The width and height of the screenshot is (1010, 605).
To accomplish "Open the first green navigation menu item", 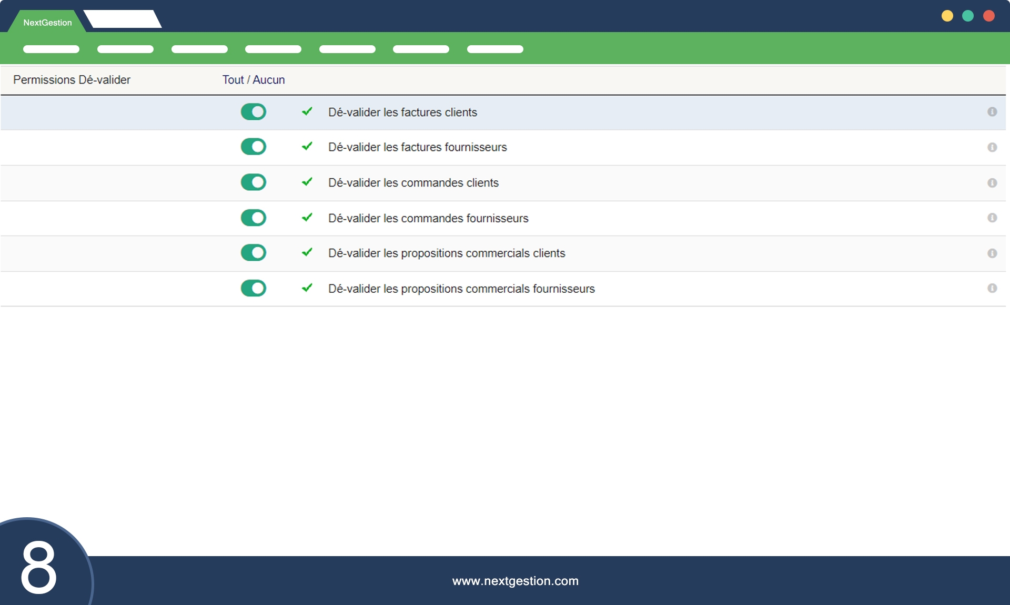I will pos(51,49).
